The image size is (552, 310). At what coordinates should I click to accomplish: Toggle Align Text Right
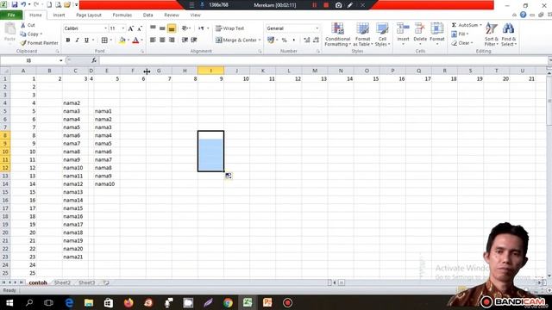pyautogui.click(x=172, y=40)
